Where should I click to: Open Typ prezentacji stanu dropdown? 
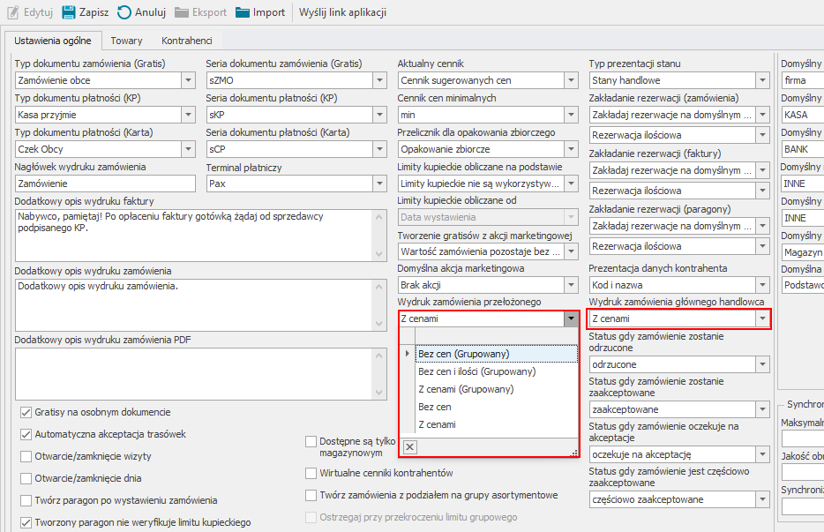pyautogui.click(x=761, y=80)
